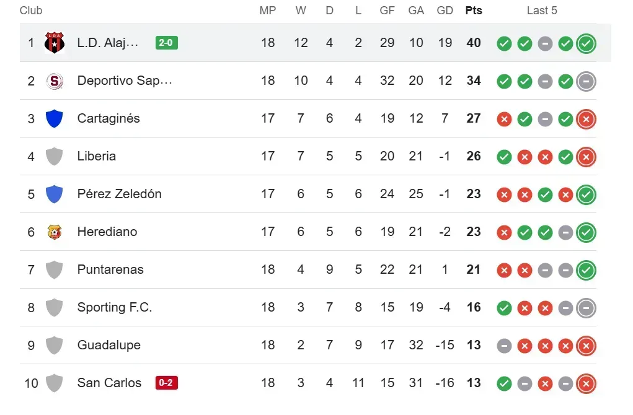
Task: Click the blue Cartaginés shield icon
Action: click(x=55, y=118)
